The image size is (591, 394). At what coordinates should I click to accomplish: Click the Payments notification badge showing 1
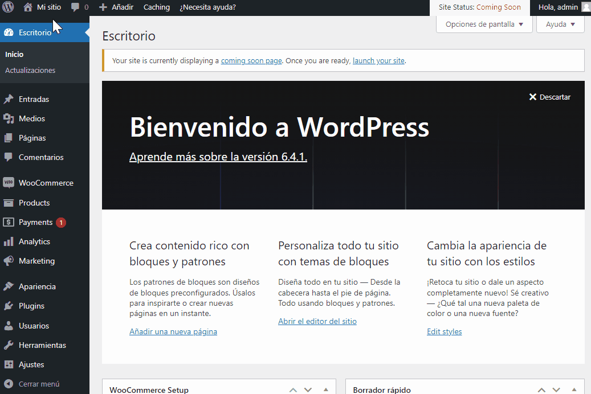pos(61,223)
